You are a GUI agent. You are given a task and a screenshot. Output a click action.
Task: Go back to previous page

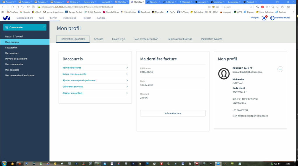(x=3, y=7)
